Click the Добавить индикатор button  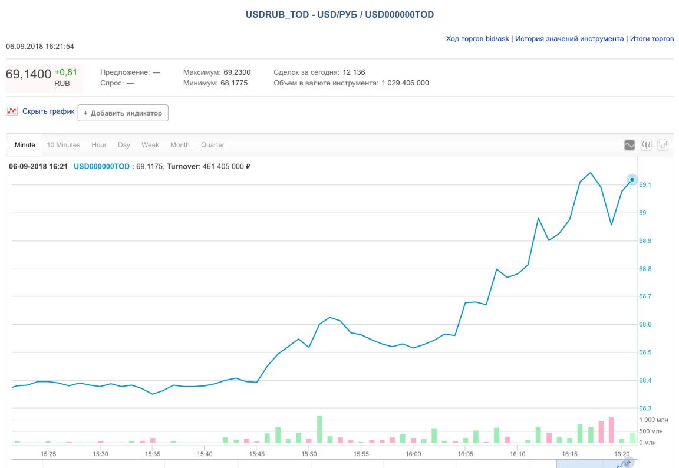[123, 113]
